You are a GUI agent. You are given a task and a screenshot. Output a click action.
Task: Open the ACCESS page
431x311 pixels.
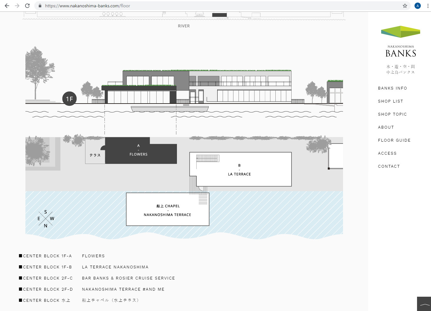387,153
